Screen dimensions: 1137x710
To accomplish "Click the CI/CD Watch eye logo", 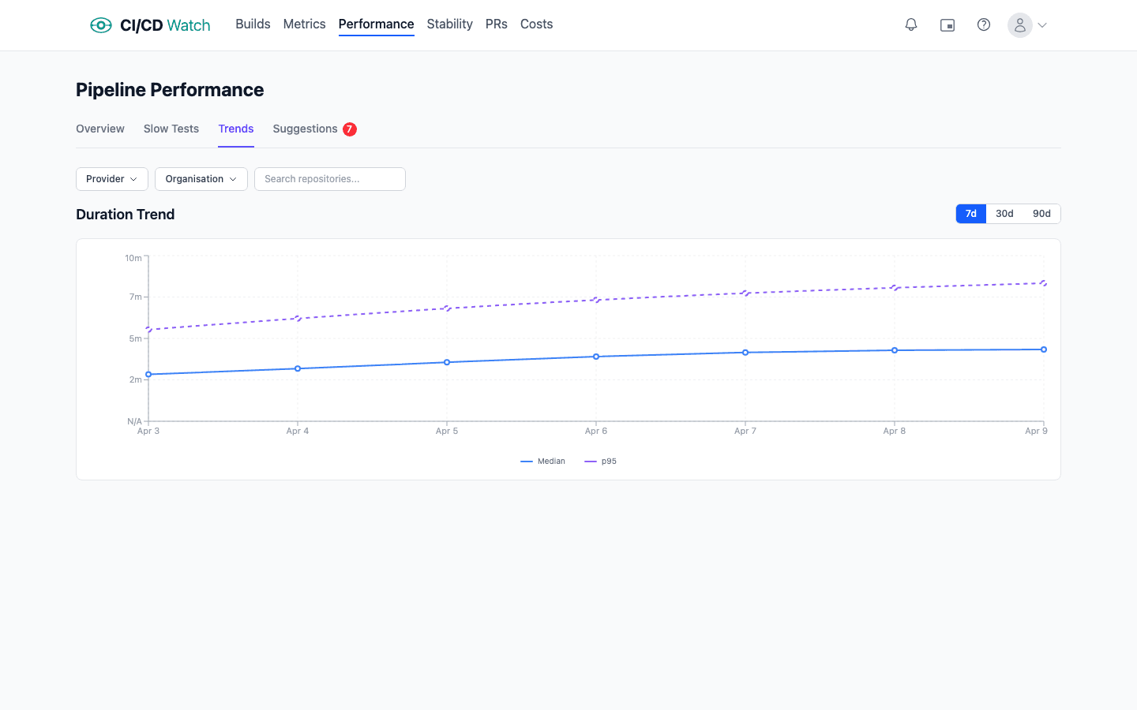I will pos(101,24).
